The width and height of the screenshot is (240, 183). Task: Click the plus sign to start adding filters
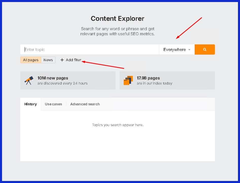pyautogui.click(x=62, y=60)
